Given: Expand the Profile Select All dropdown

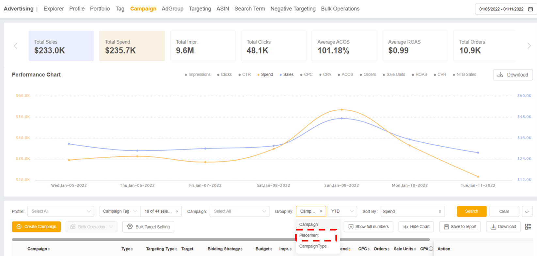Looking at the screenshot, I should tap(61, 211).
